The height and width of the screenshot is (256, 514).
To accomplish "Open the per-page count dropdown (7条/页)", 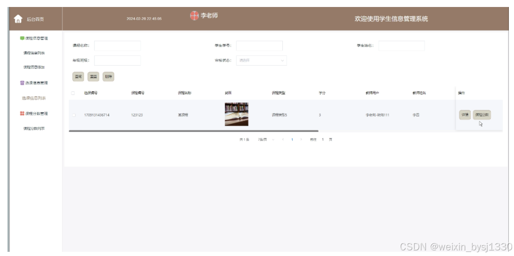I will [x=266, y=140].
